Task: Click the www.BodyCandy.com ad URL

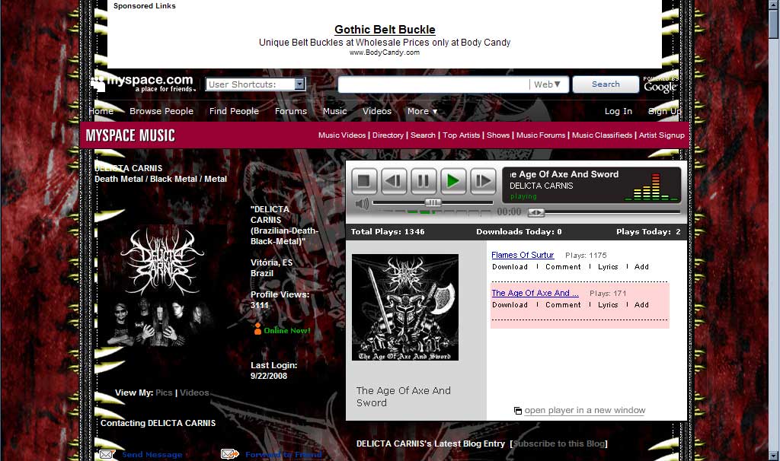Action: pyautogui.click(x=385, y=52)
